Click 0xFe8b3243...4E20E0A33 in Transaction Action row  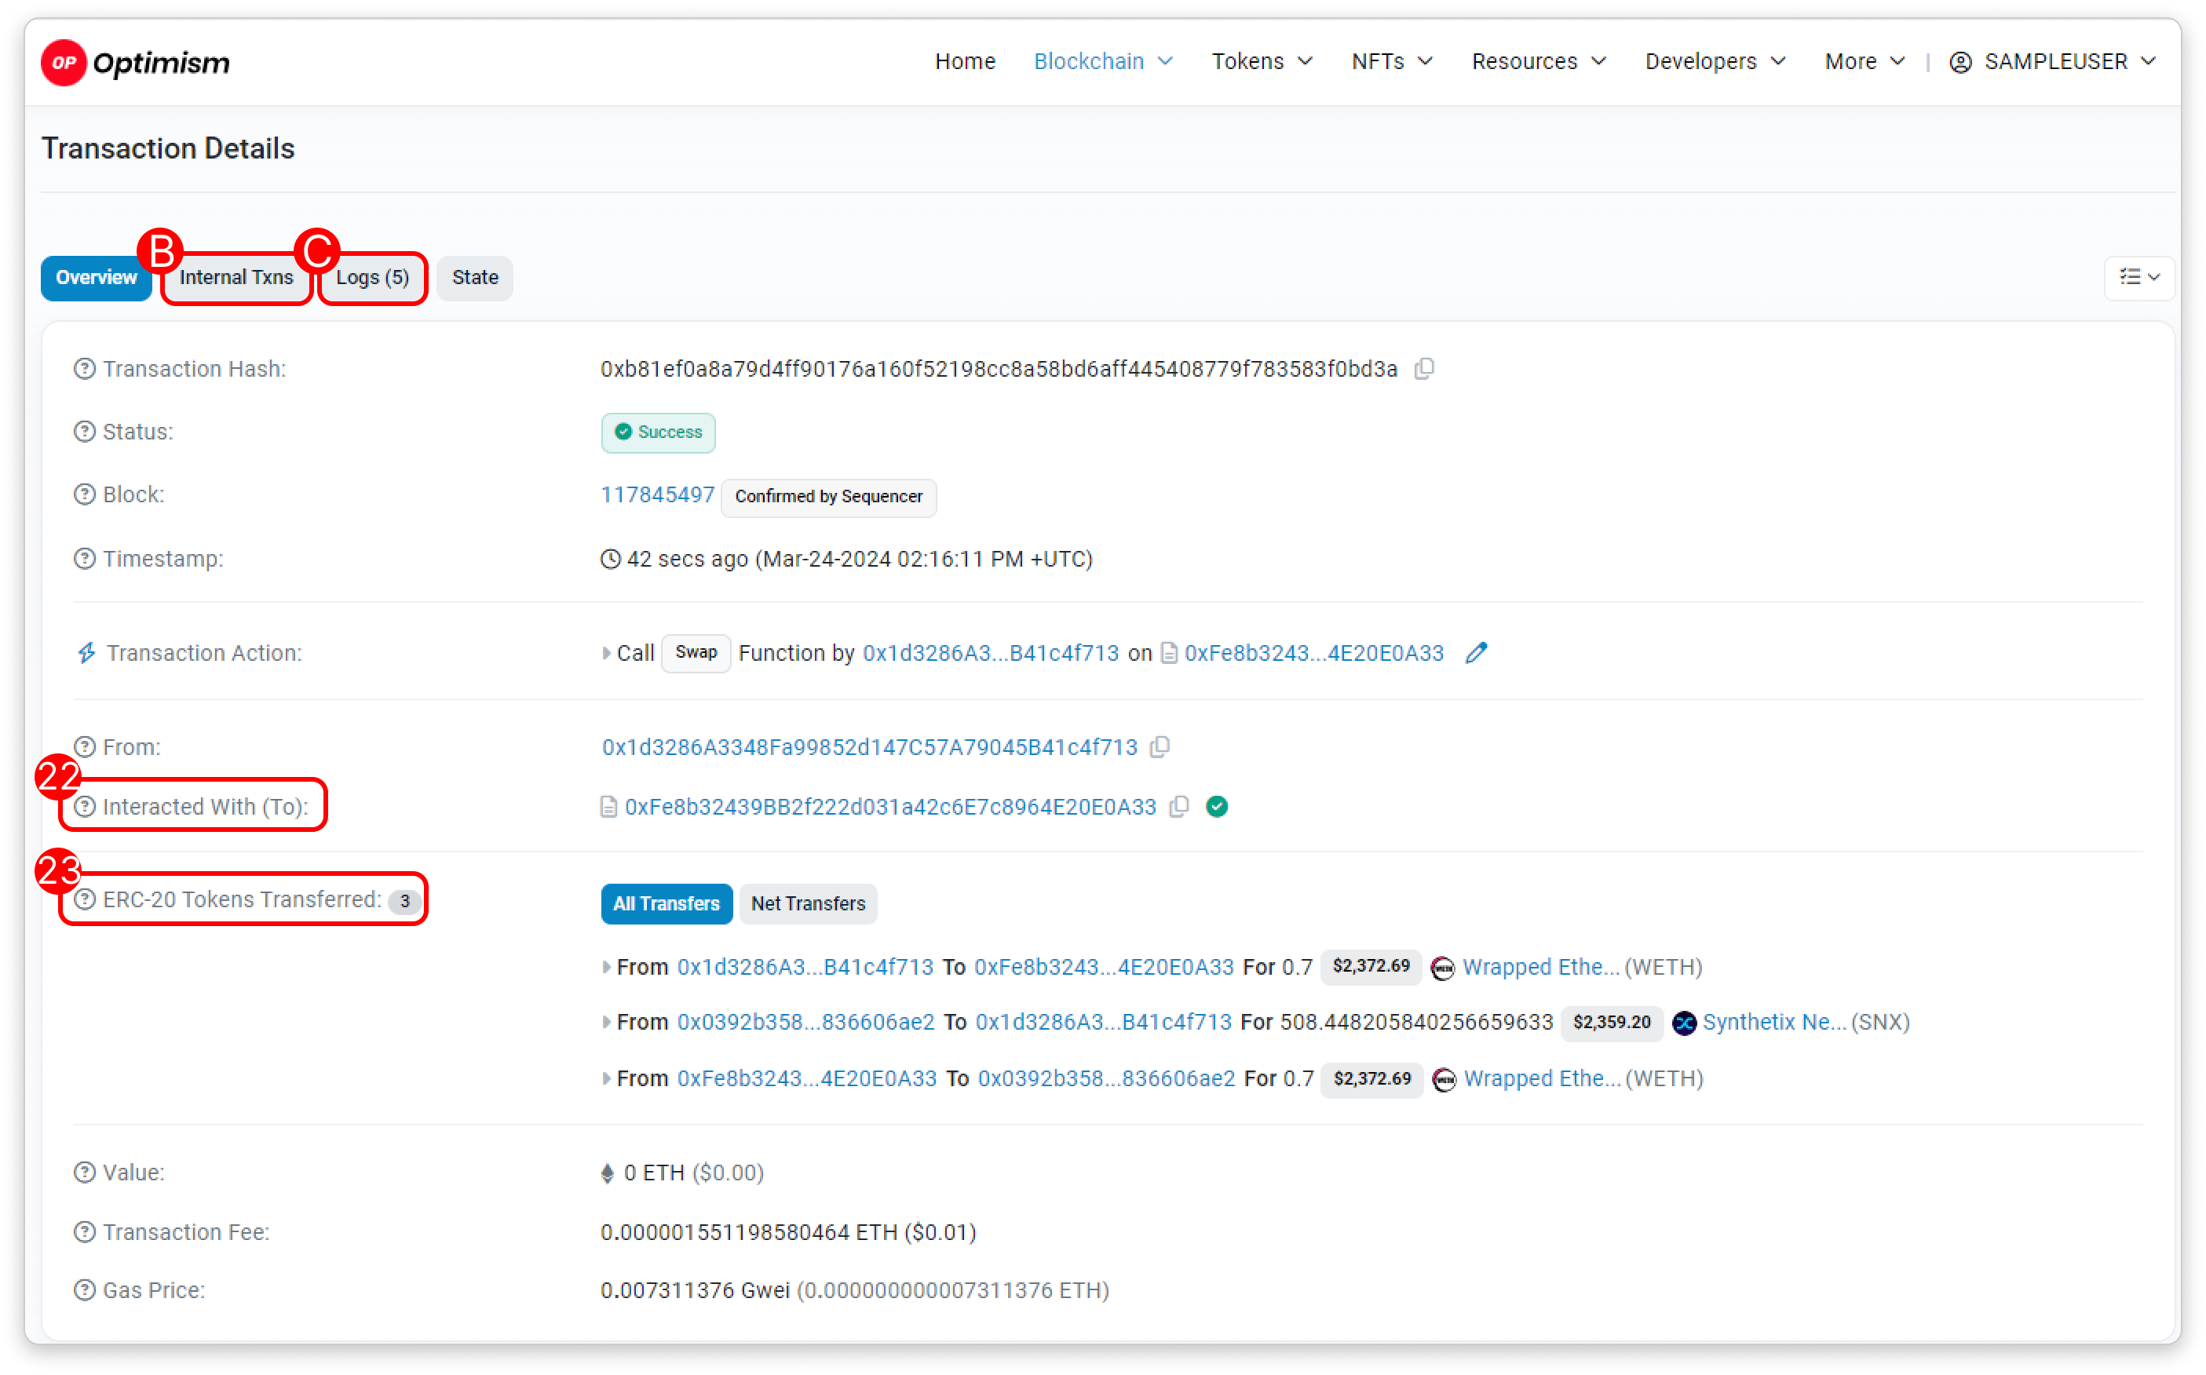click(1313, 654)
